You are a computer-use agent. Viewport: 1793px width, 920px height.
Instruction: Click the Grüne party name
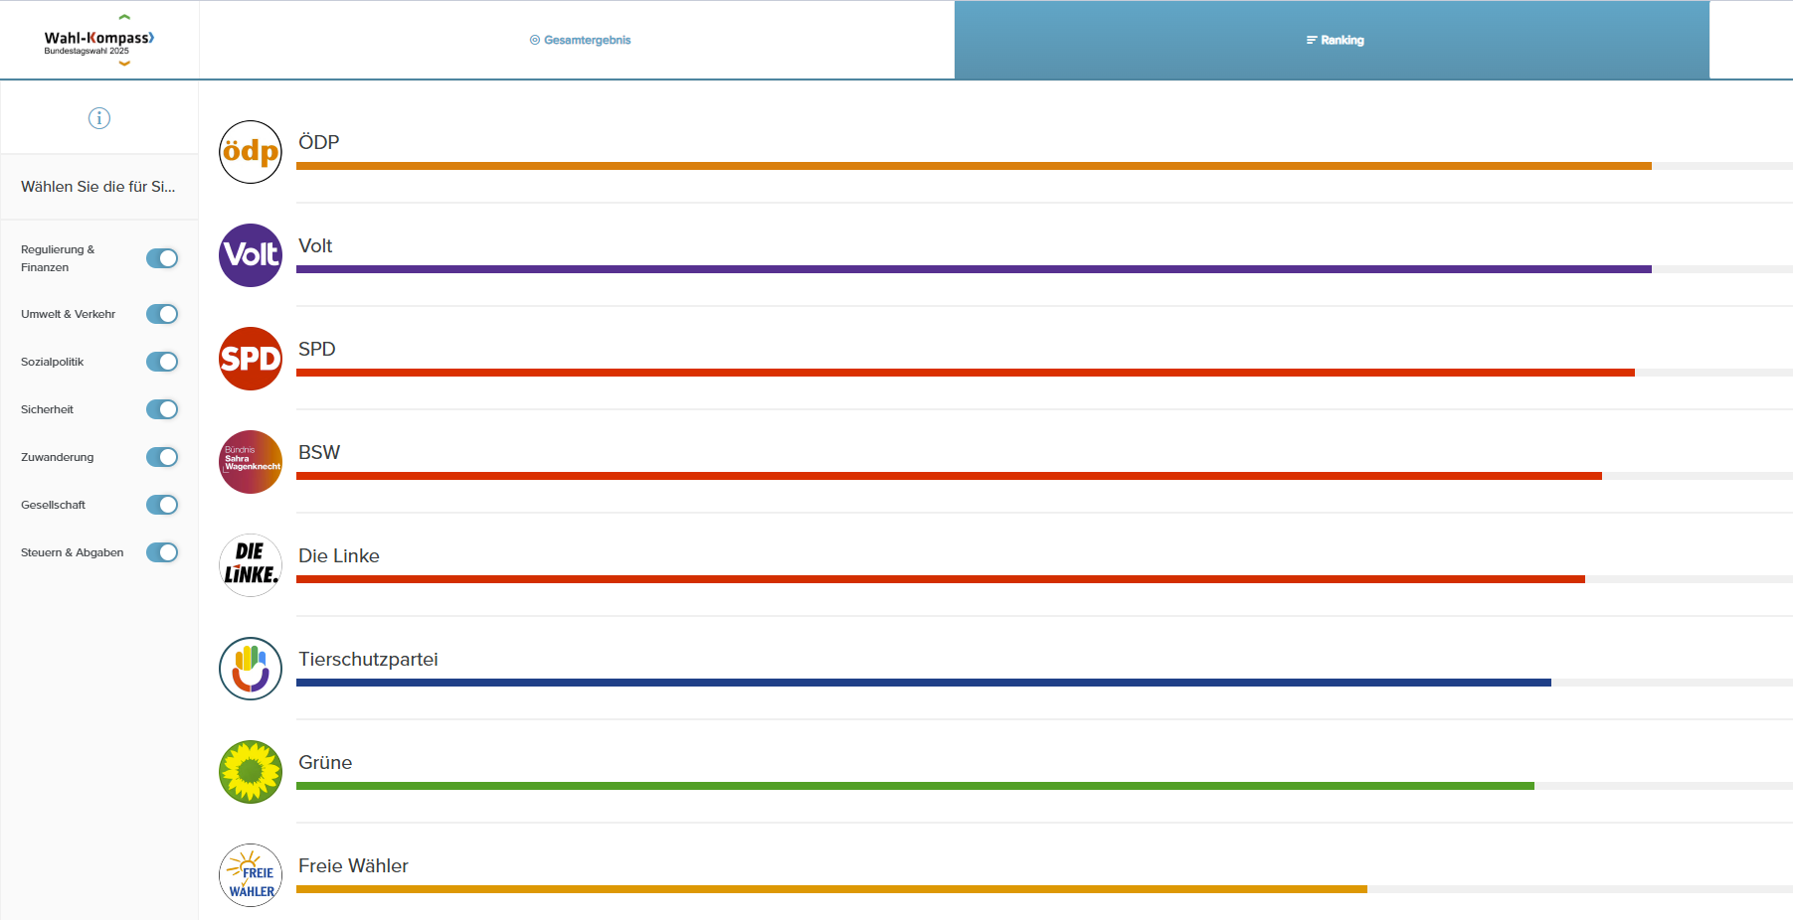[325, 762]
